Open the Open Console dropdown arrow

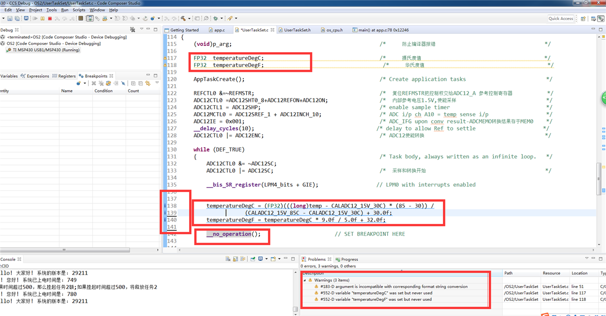point(279,259)
